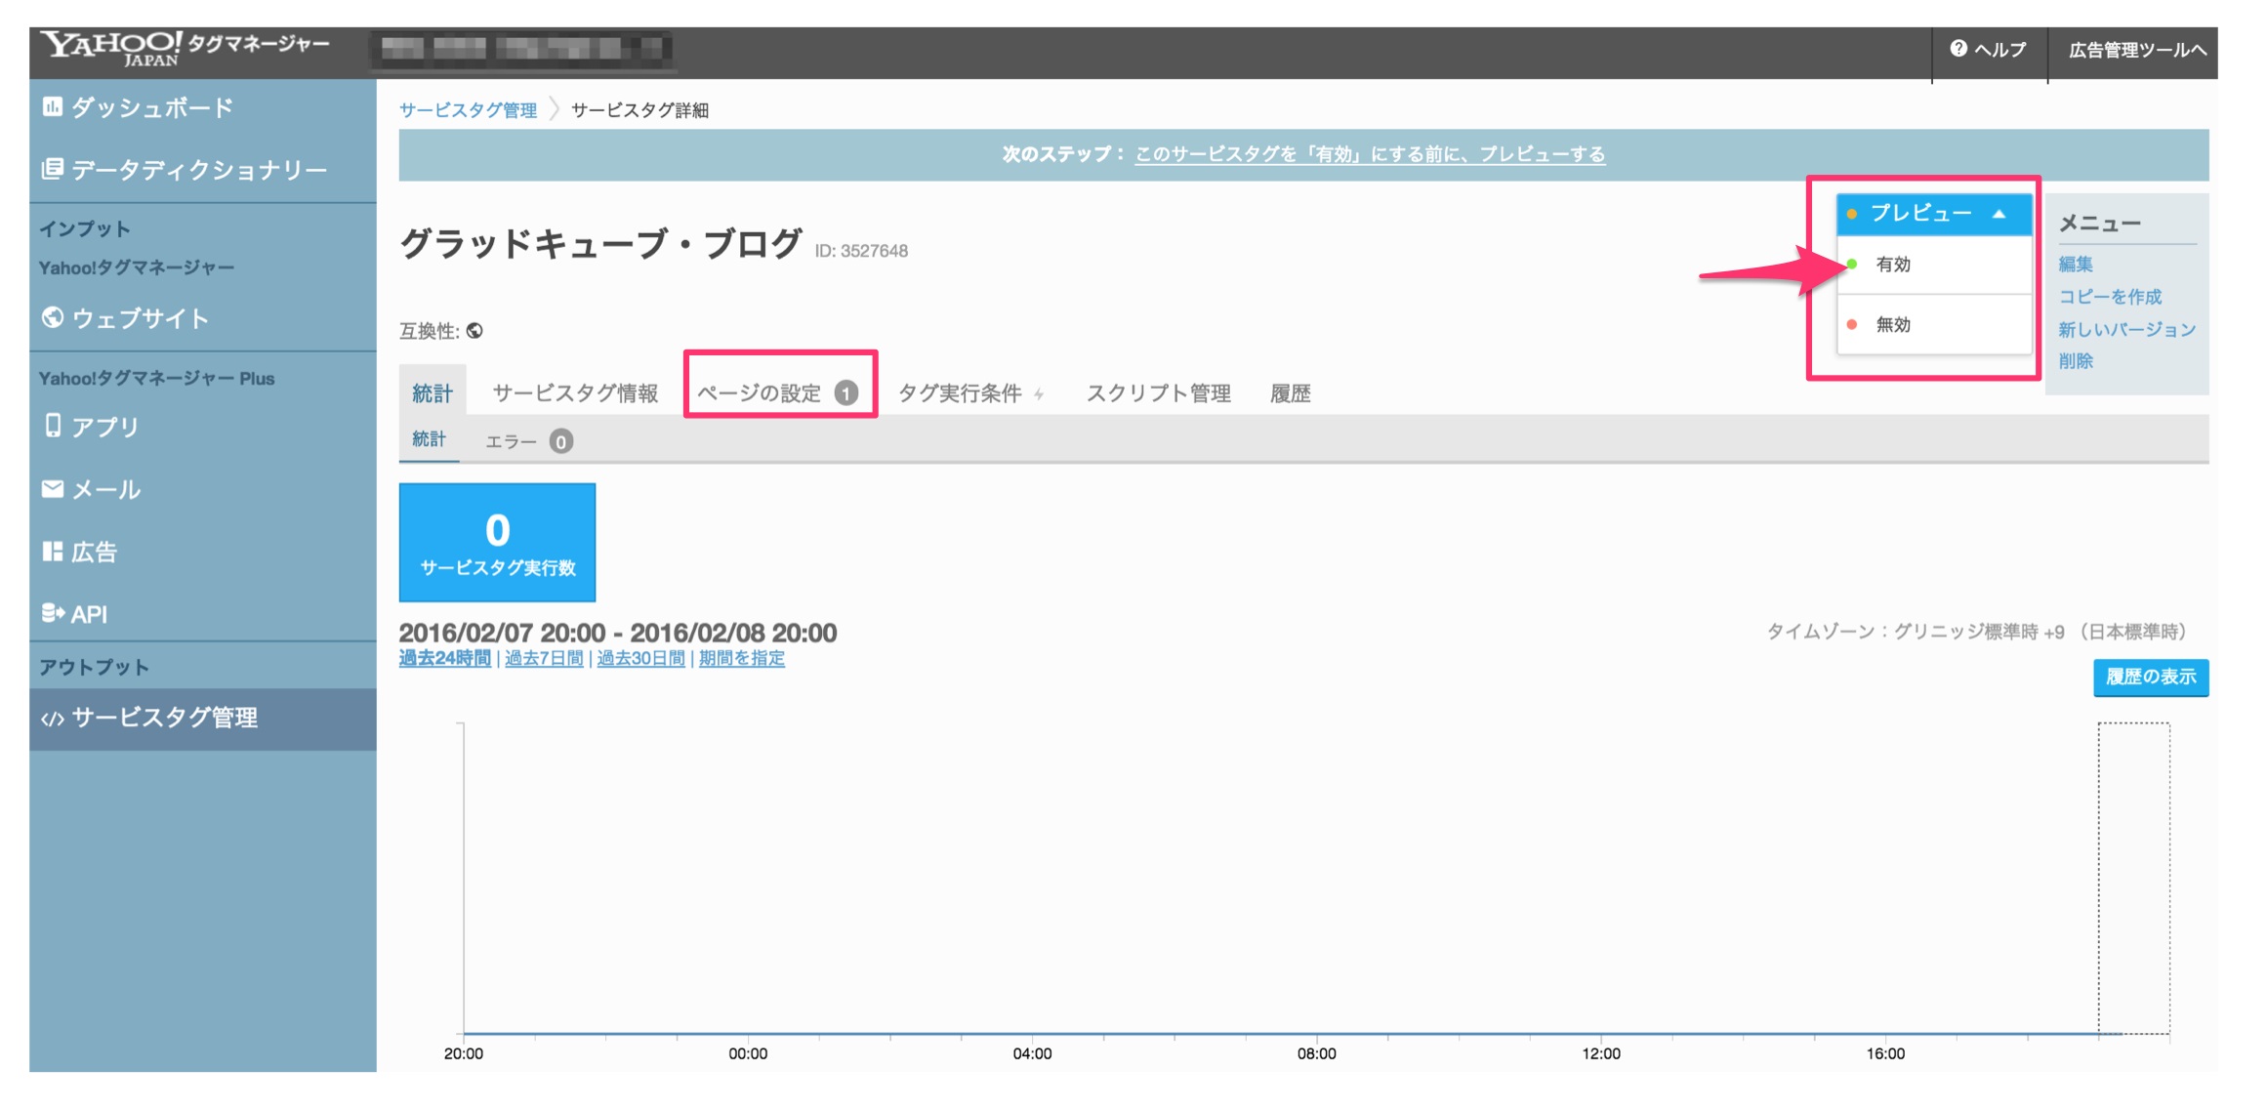2267x1111 pixels.
Task: Click the lightning icon beside タグ実行条件
Action: (x=1039, y=393)
